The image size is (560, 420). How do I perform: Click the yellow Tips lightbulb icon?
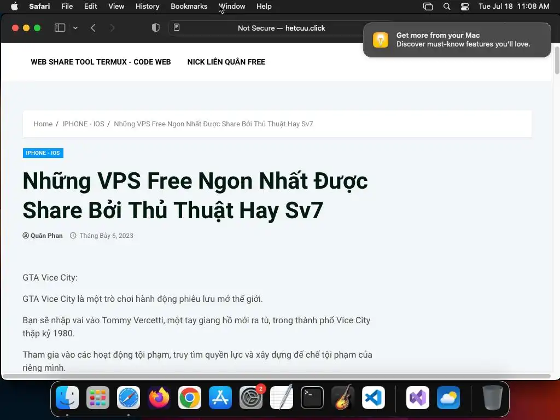(x=381, y=39)
